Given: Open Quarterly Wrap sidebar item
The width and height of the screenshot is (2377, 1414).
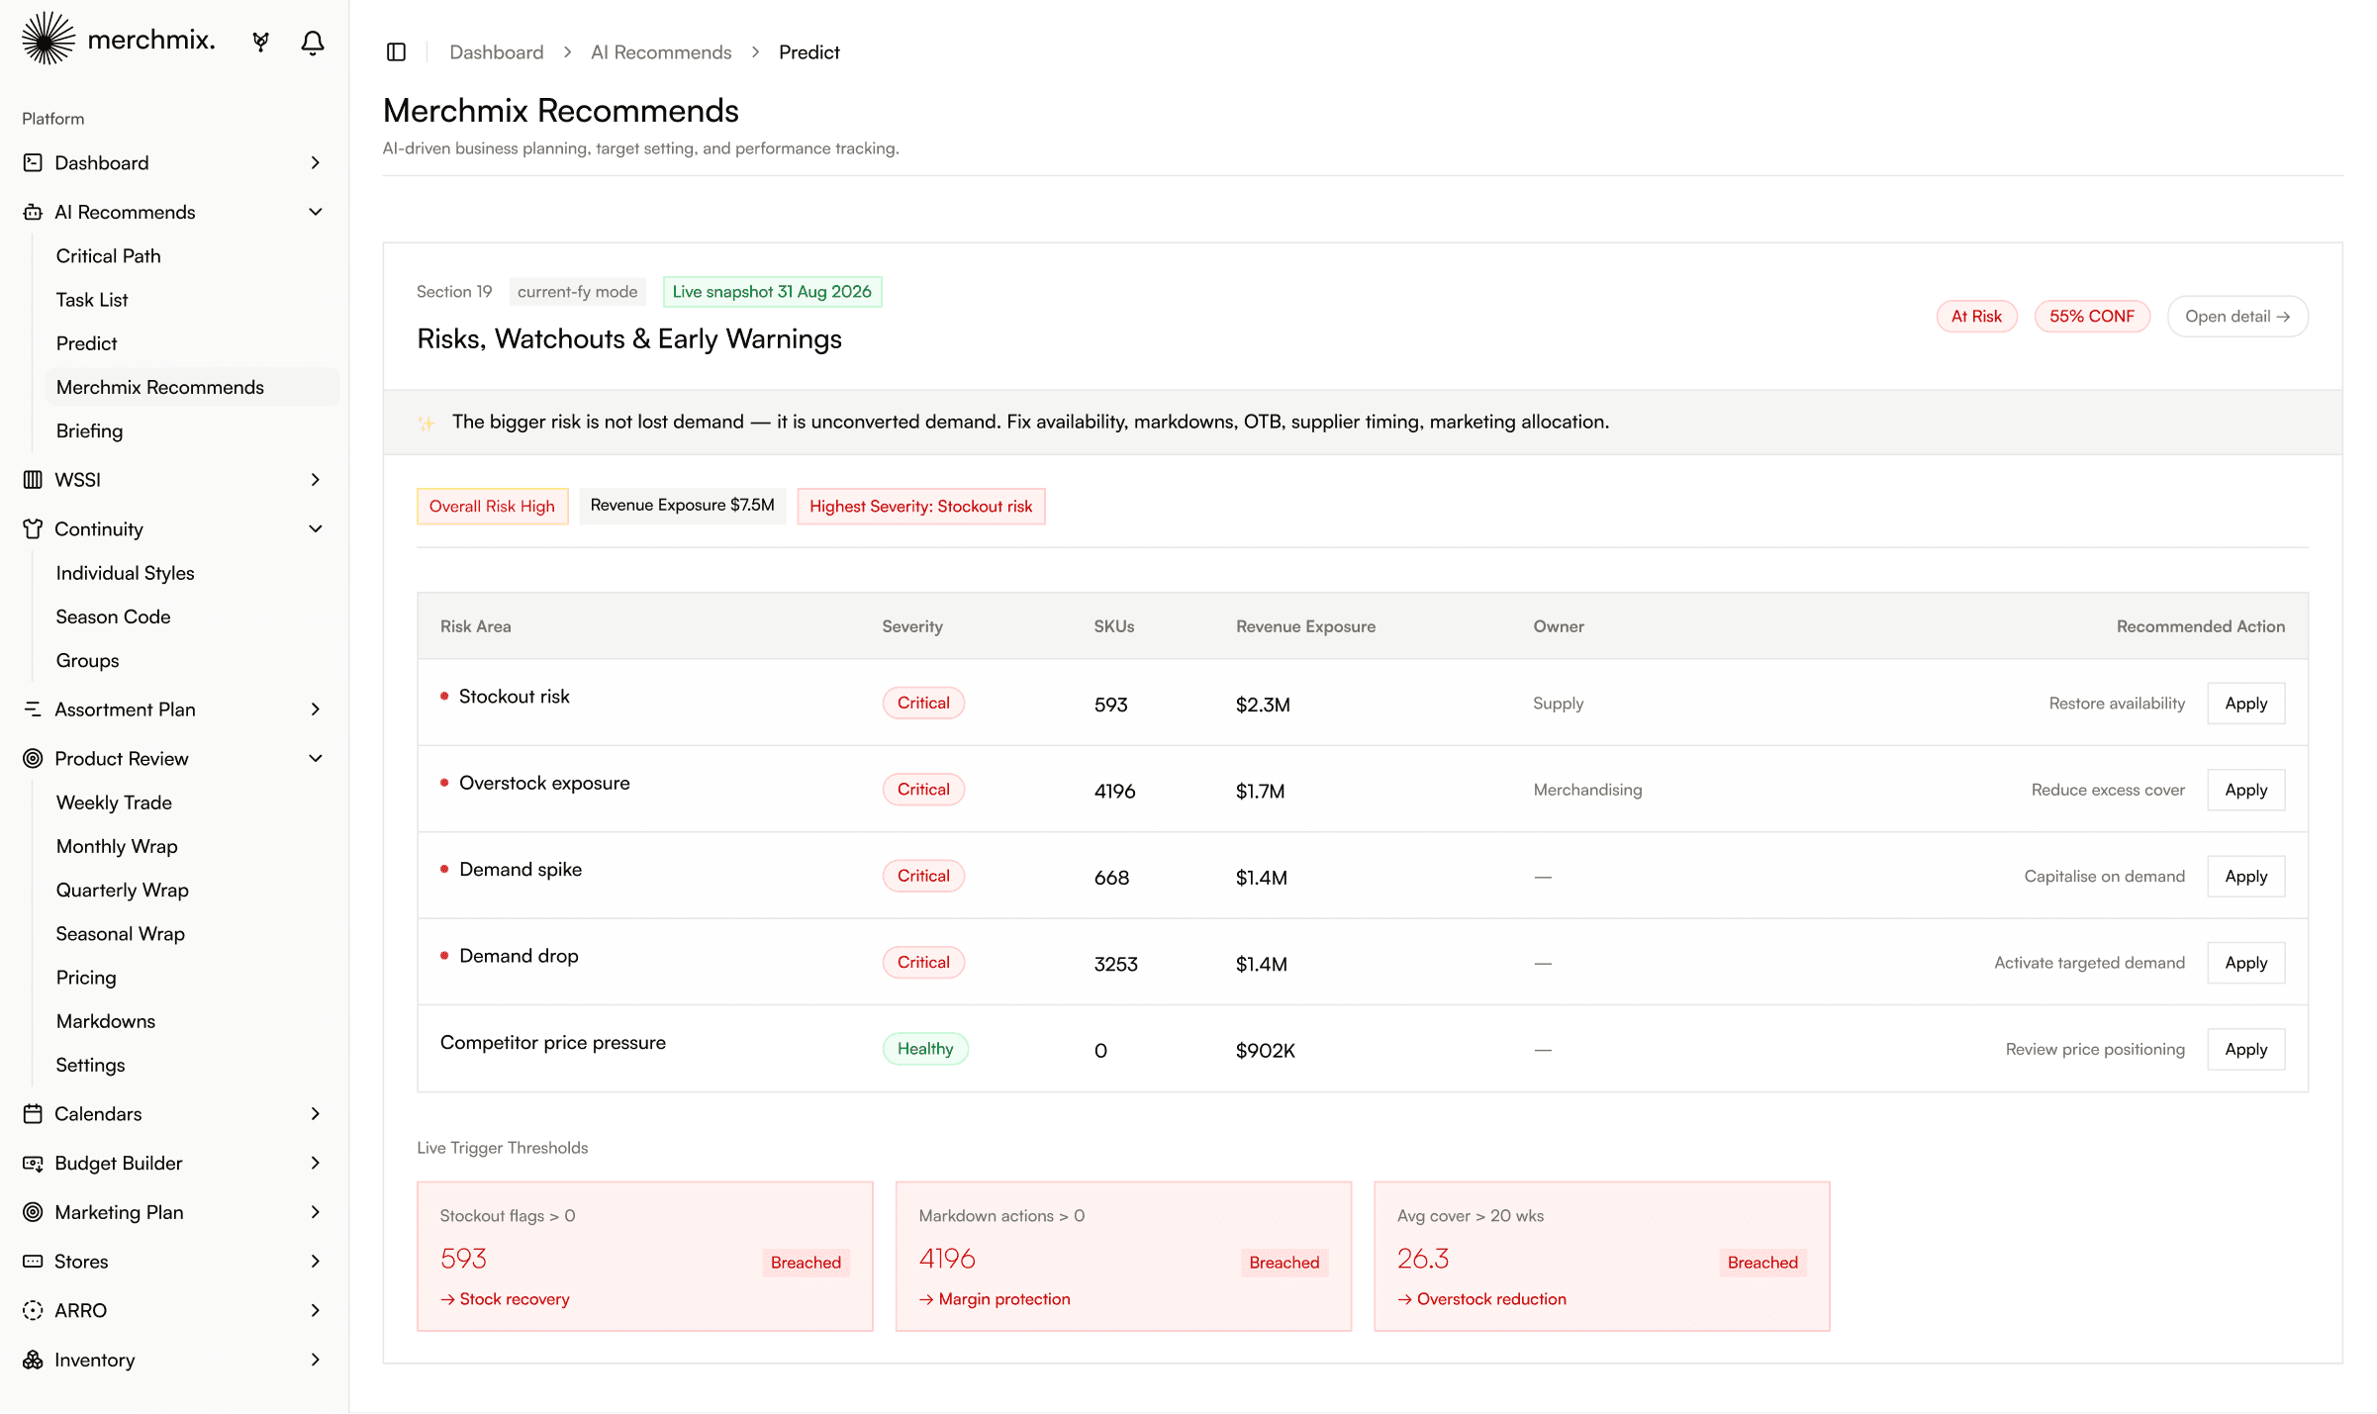Looking at the screenshot, I should 192,890.
